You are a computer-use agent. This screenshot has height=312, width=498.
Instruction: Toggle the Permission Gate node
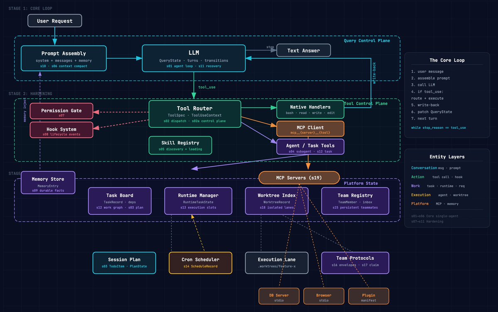coord(61,111)
